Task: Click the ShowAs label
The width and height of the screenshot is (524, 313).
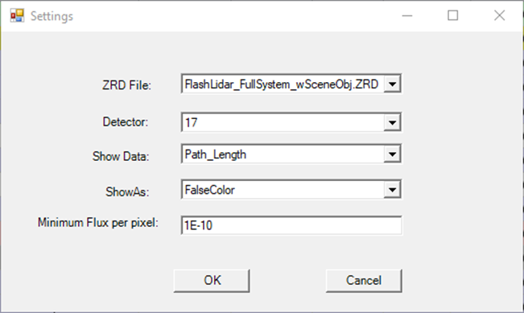Action: point(127,192)
